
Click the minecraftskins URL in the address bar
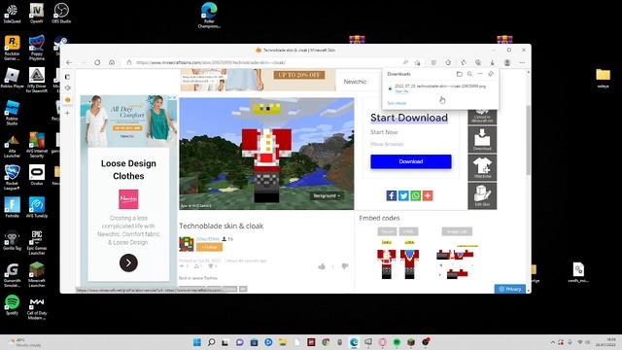click(211, 62)
